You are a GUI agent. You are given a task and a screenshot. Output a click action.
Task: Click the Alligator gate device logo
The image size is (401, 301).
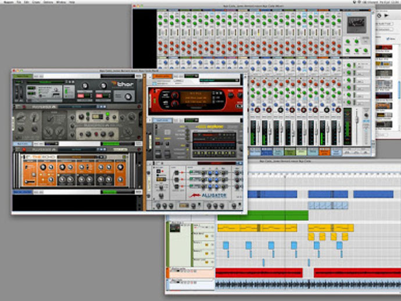click(208, 195)
